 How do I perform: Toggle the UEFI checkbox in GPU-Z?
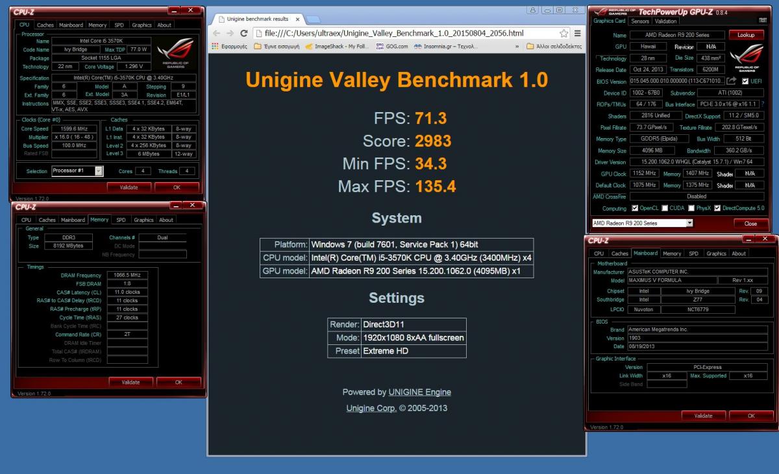click(x=745, y=81)
